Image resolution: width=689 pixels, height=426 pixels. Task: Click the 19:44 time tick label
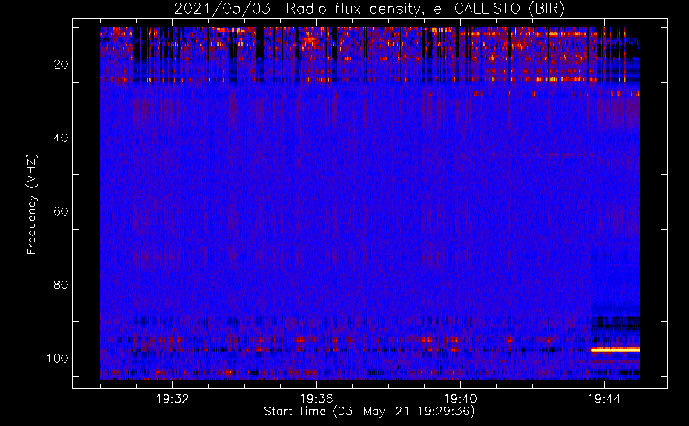[604, 399]
